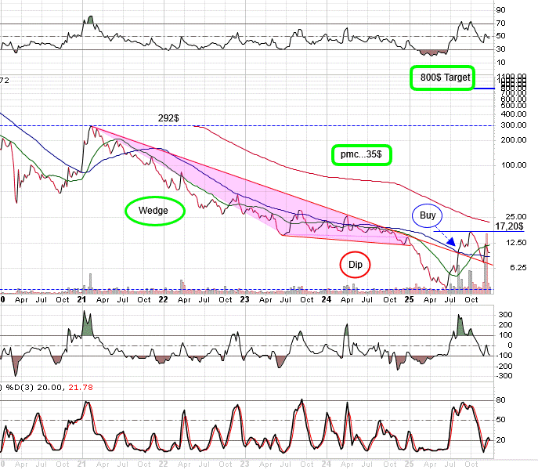
Task: Click the blue 'Buy' ellipse marker
Action: pyautogui.click(x=428, y=215)
